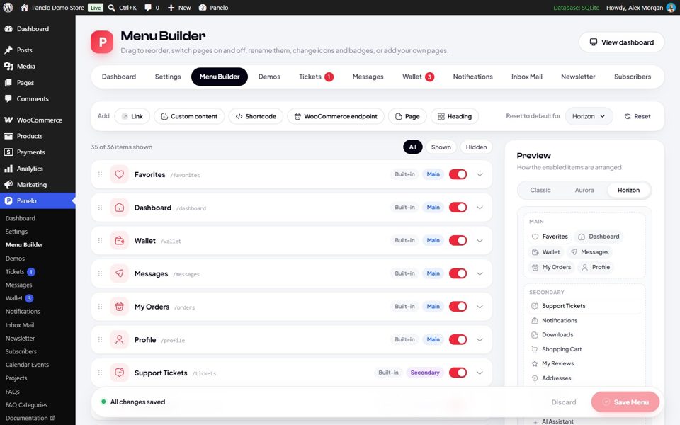680x425 pixels.
Task: Open the Horizon reset layout dropdown
Action: tap(589, 116)
